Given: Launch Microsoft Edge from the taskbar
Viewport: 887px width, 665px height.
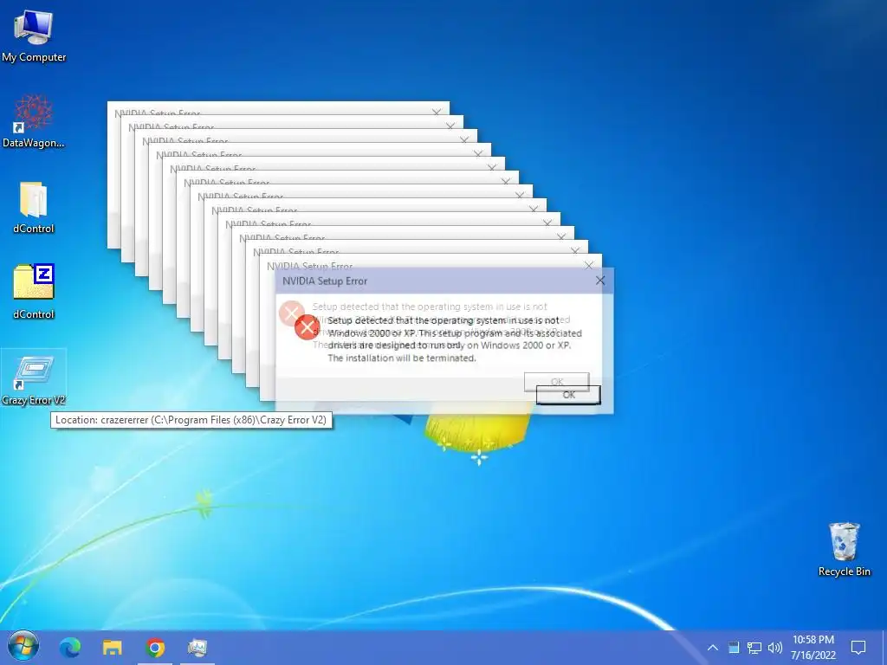Looking at the screenshot, I should [70, 647].
